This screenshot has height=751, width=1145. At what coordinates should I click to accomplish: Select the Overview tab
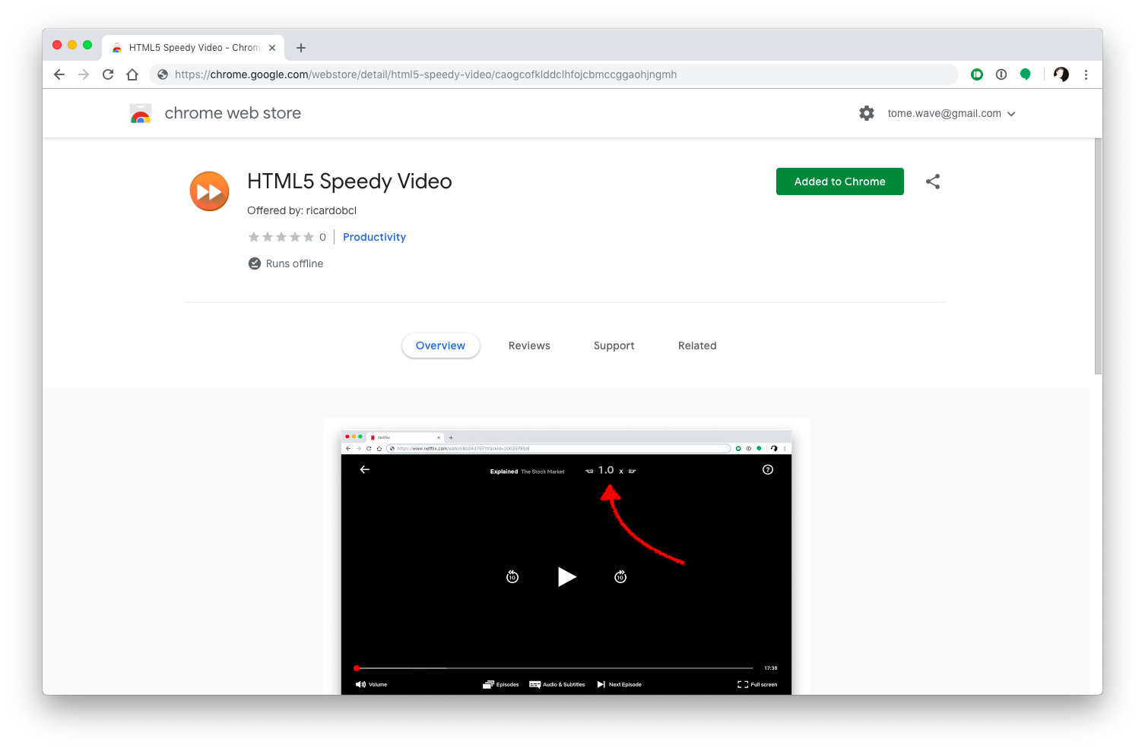(x=440, y=346)
